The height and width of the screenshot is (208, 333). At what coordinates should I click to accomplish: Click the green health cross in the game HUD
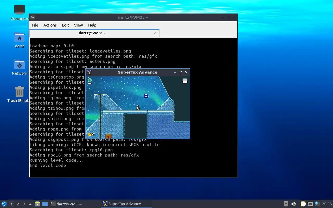90,80
